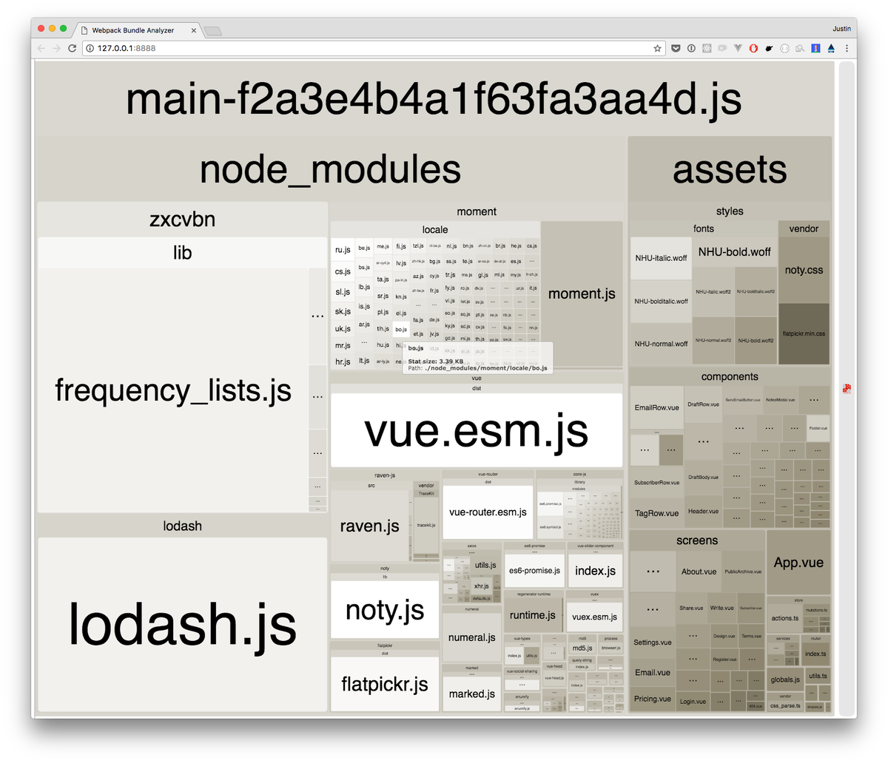Click the moment folder header

(477, 211)
